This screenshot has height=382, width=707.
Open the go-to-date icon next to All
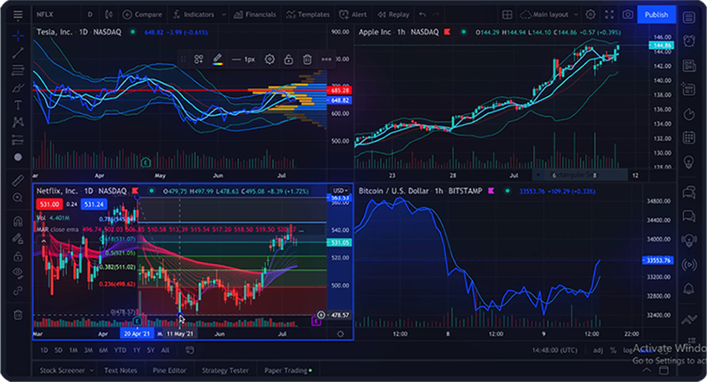190,350
